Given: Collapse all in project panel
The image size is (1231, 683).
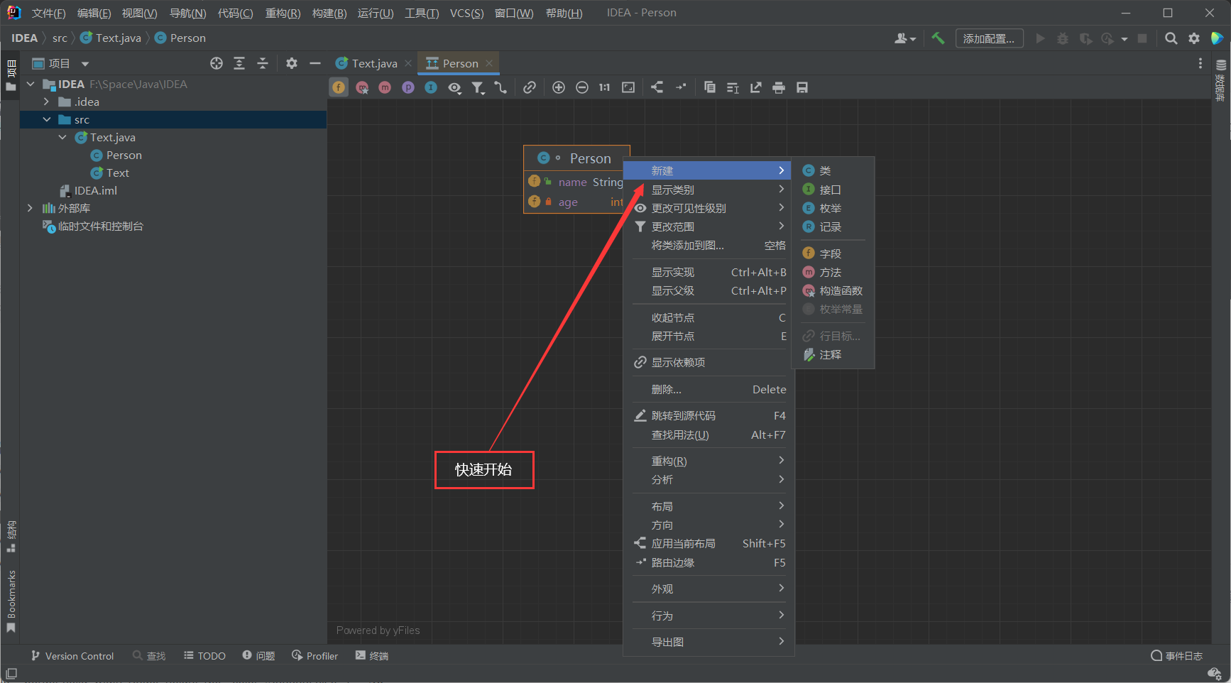Looking at the screenshot, I should tap(263, 63).
